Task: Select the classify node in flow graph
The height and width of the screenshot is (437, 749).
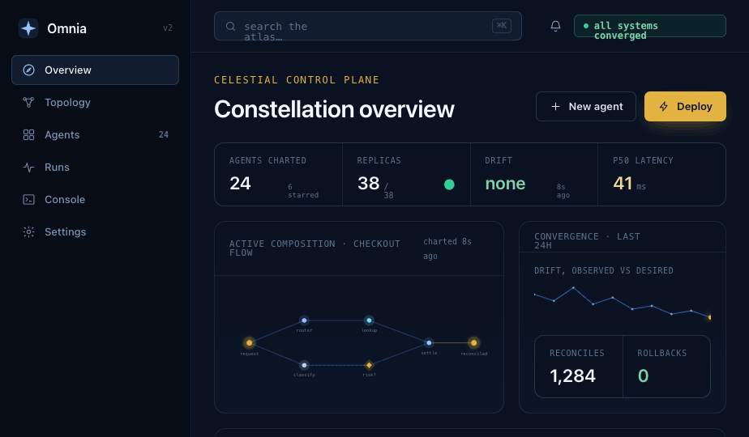Action: click(x=304, y=366)
